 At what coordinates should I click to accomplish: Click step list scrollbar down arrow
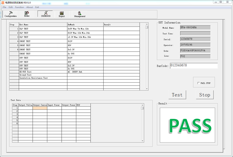click(147, 89)
